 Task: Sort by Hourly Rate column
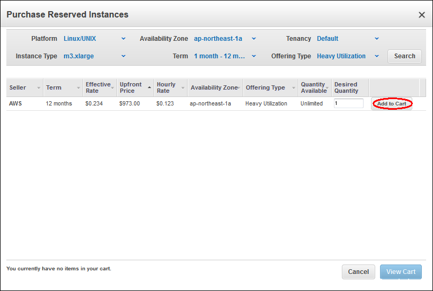pos(170,88)
